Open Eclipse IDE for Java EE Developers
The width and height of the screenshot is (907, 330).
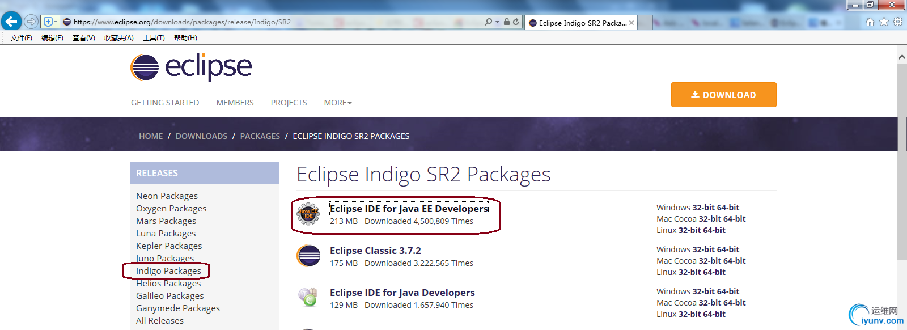coord(409,209)
